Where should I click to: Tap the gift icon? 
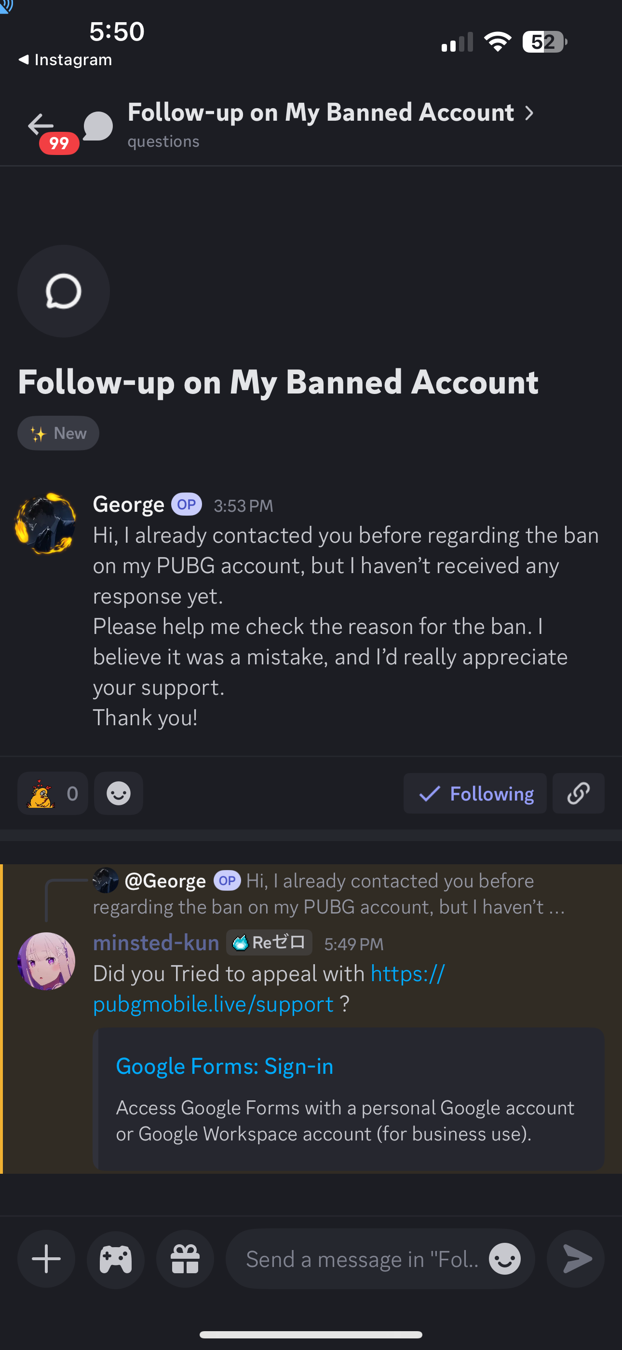pyautogui.click(x=185, y=1258)
